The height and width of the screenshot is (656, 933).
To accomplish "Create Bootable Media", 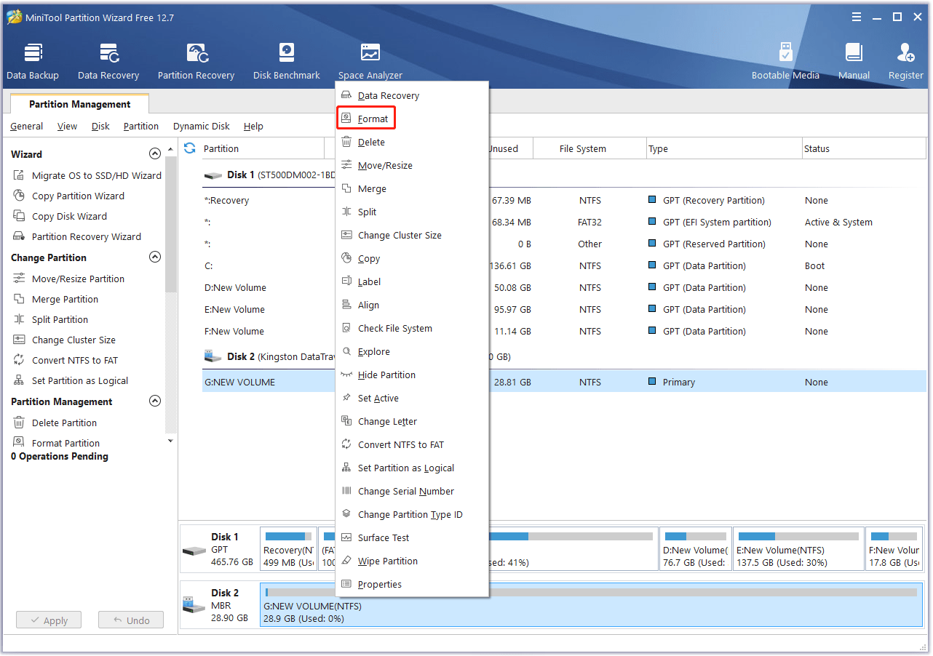I will click(x=785, y=58).
